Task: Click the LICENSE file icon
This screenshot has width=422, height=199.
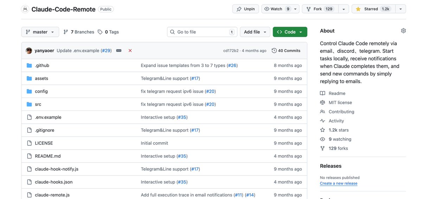Action: (30, 143)
